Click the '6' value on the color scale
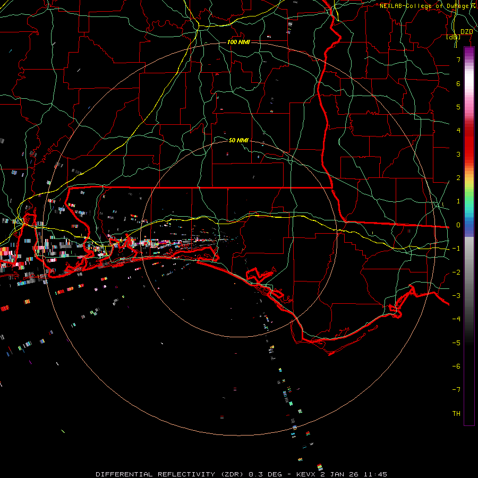Viewport: 478px width, 478px height. point(458,83)
